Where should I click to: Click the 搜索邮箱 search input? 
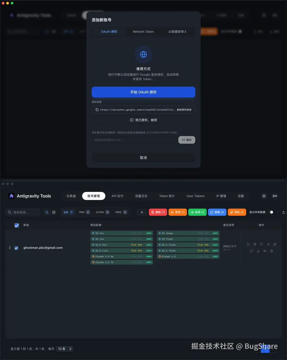pyautogui.click(x=24, y=212)
